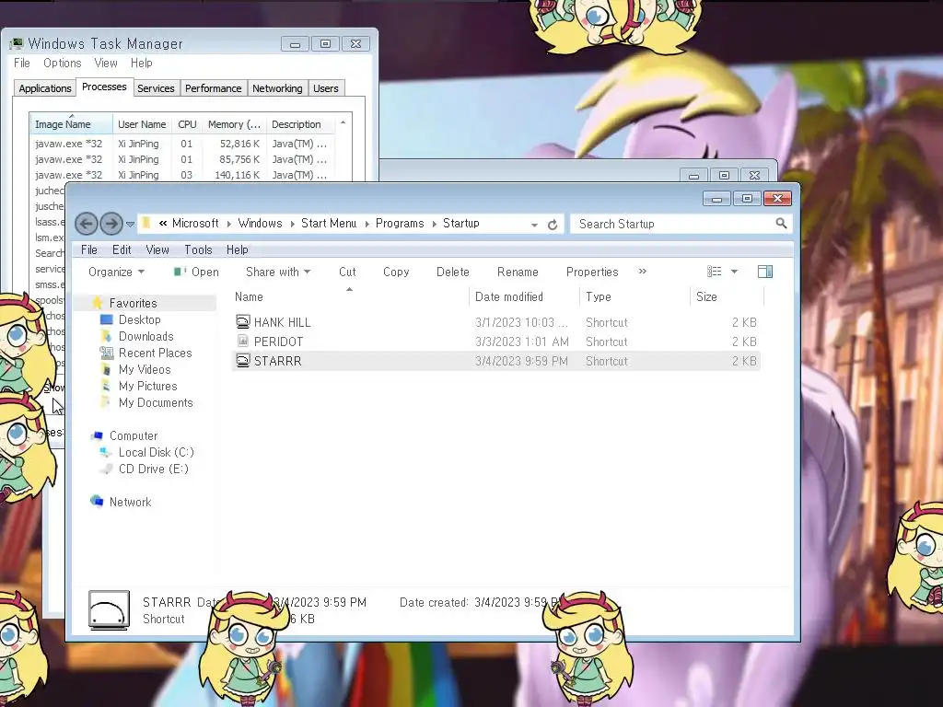Sort processes by CPU column
The height and width of the screenshot is (707, 943).
[187, 124]
